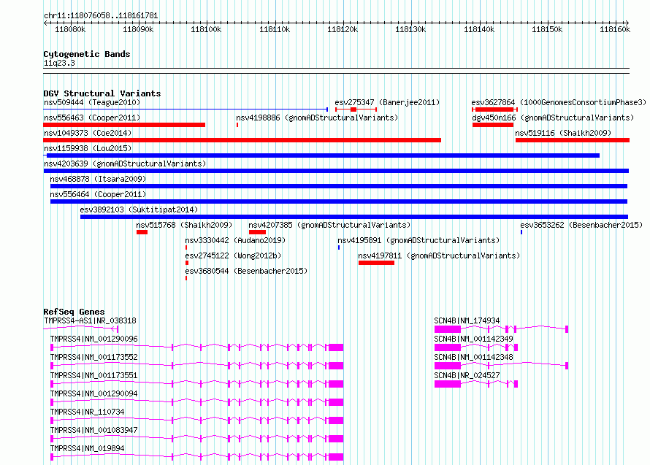Select TMPRSS4|NM_001173552 transcript label
650x465 pixels.
93,357
